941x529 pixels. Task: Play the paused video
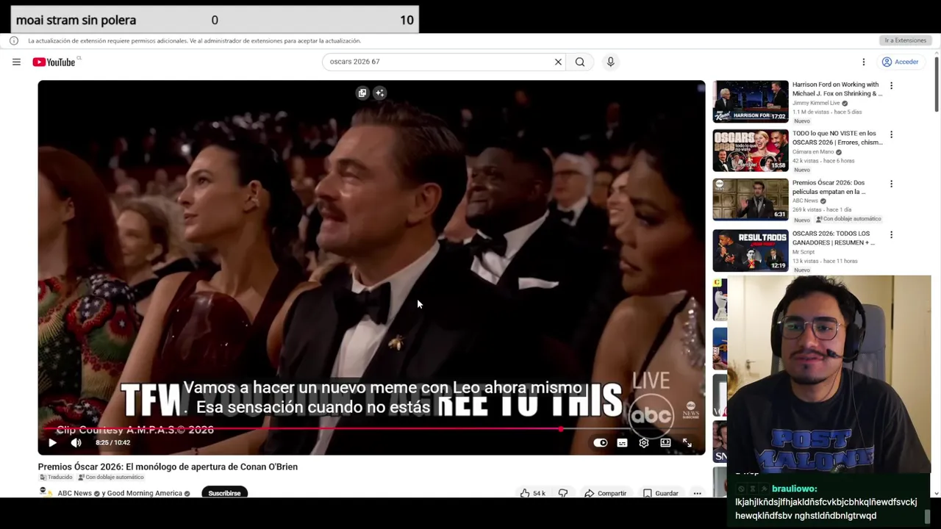tap(52, 442)
